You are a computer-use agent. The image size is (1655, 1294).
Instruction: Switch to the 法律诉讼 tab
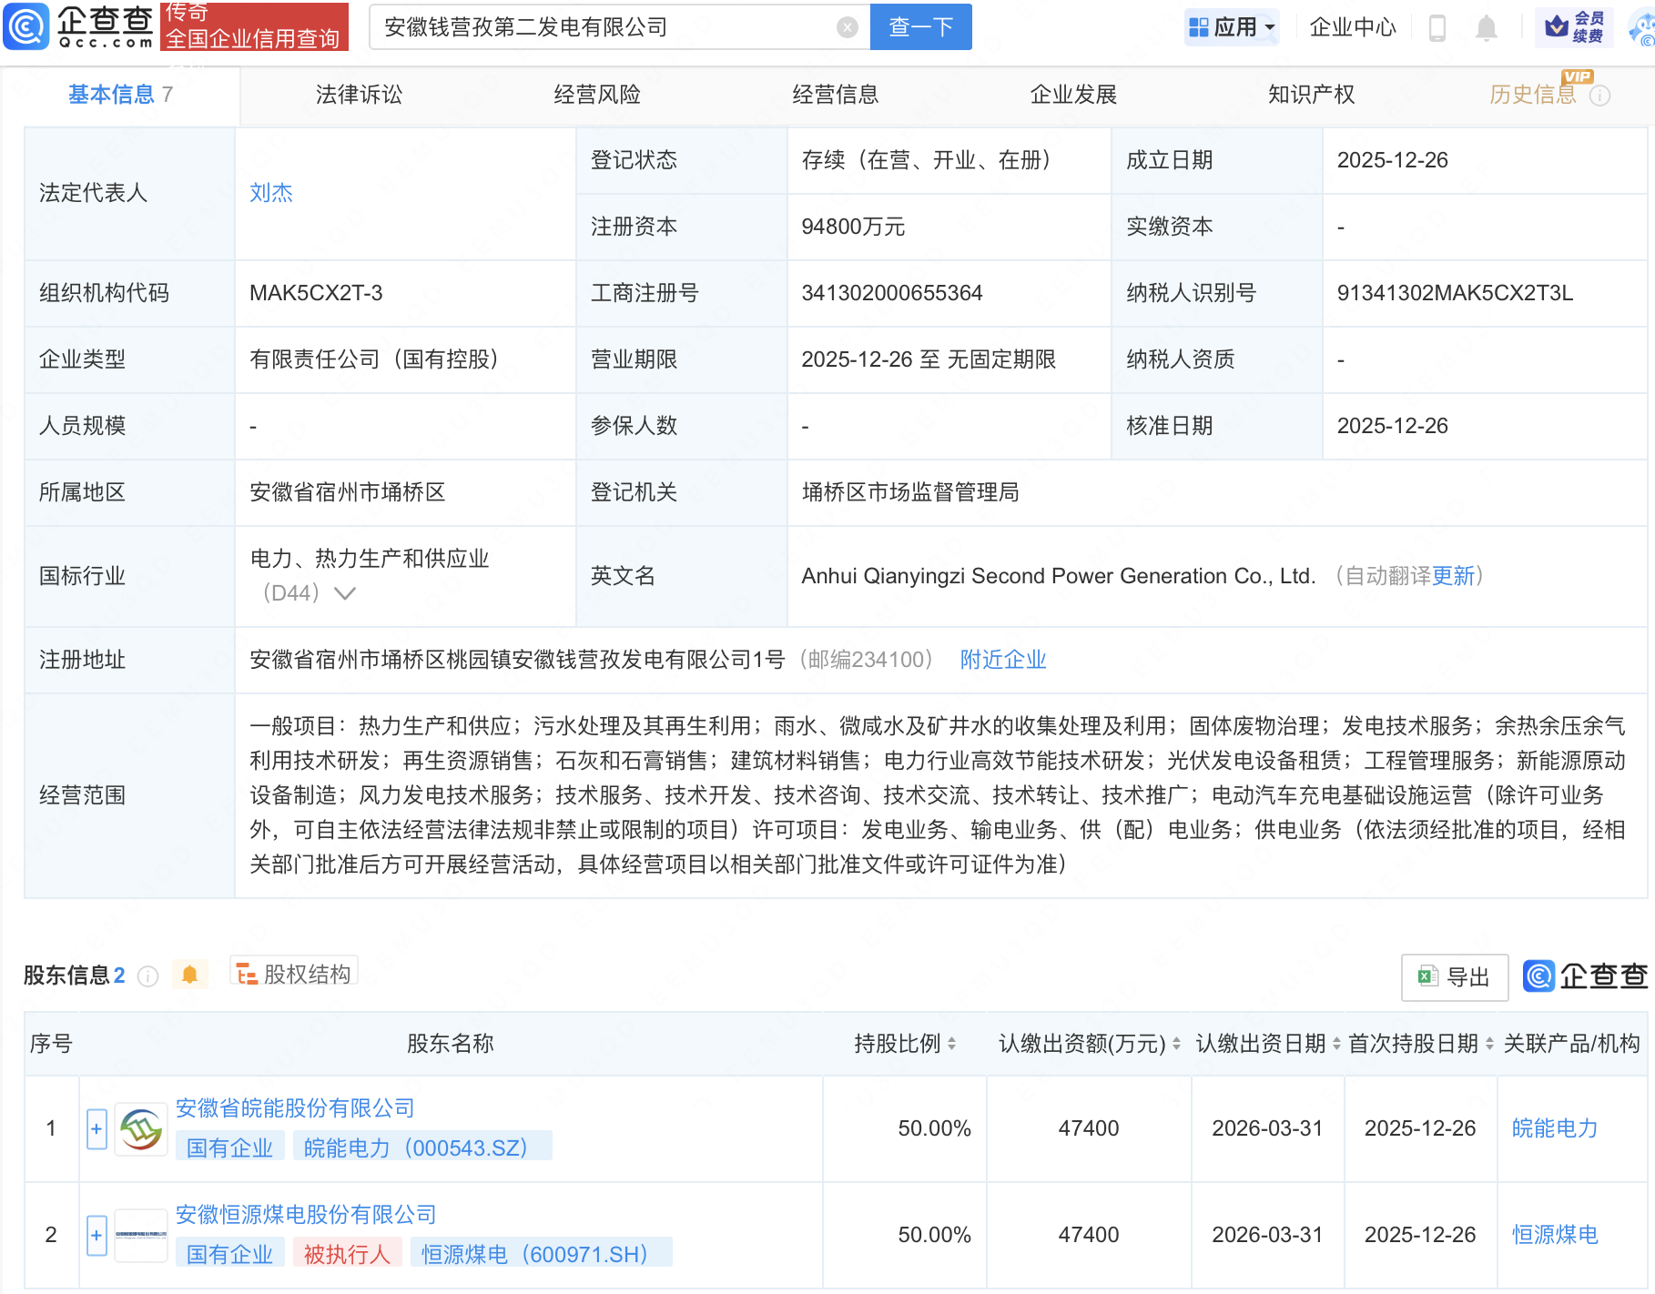coord(359,94)
